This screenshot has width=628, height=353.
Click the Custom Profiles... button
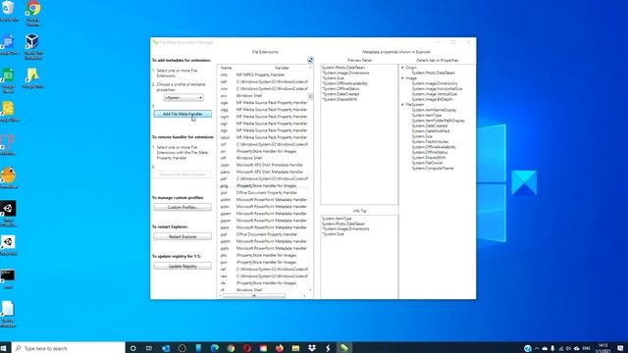[183, 207]
